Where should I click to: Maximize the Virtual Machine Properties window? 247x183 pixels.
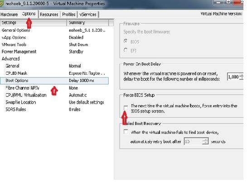[x=228, y=2]
